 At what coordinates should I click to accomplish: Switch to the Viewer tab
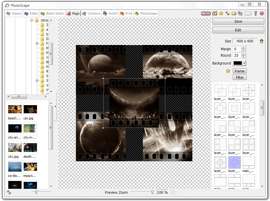point(14,13)
